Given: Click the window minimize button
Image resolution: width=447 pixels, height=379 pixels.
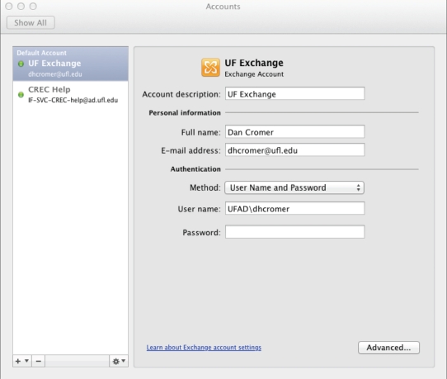Looking at the screenshot, I should [x=21, y=6].
